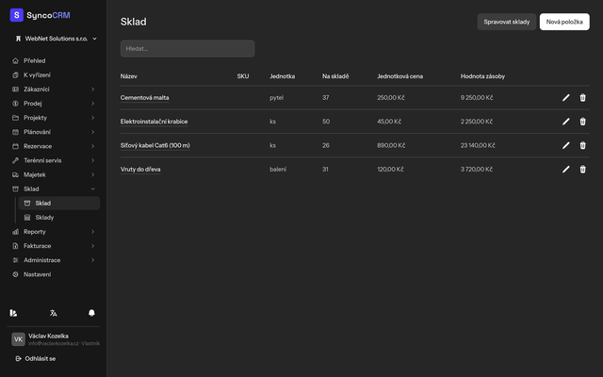The height and width of the screenshot is (377, 603).
Task: Click the Hledat search field
Action: pyautogui.click(x=187, y=48)
